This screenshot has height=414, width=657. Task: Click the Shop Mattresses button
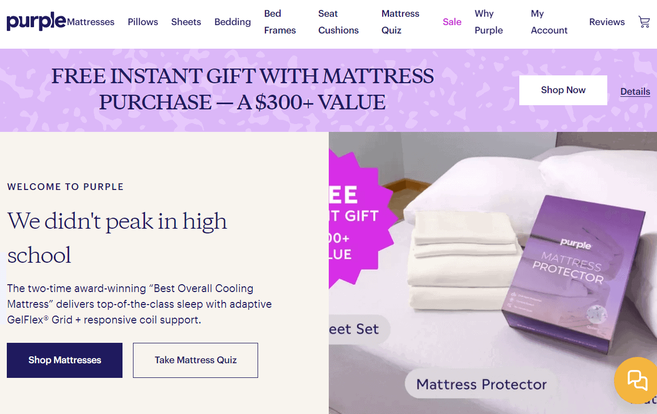pos(64,360)
